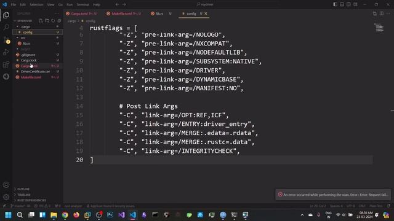Open the Search view in activity bar
The image size is (394, 221).
6,27
